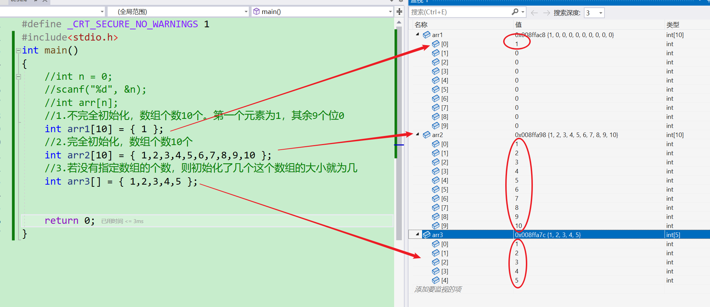Click the cube icon of arr3 [4]

point(436,280)
